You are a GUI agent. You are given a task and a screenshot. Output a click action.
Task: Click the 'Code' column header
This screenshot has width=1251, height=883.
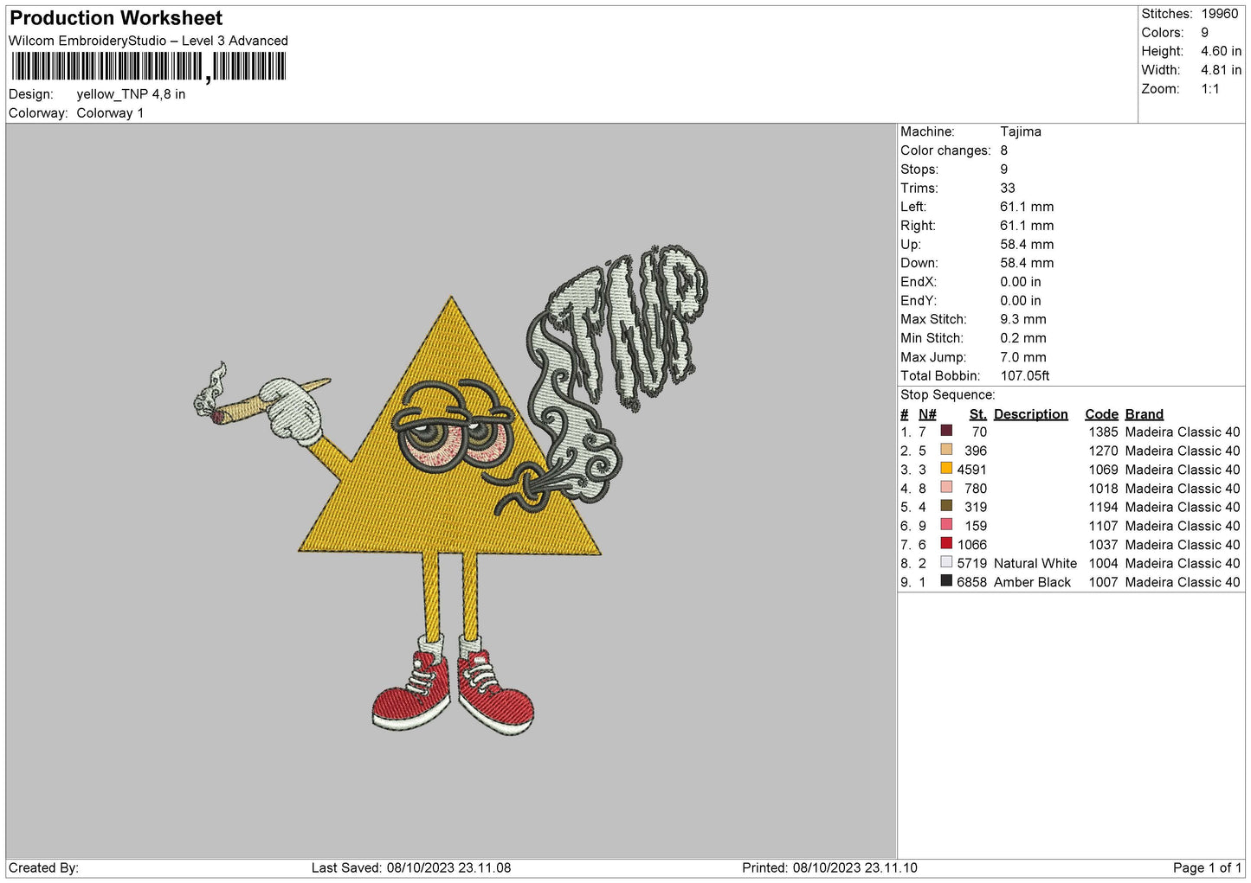coord(1102,414)
